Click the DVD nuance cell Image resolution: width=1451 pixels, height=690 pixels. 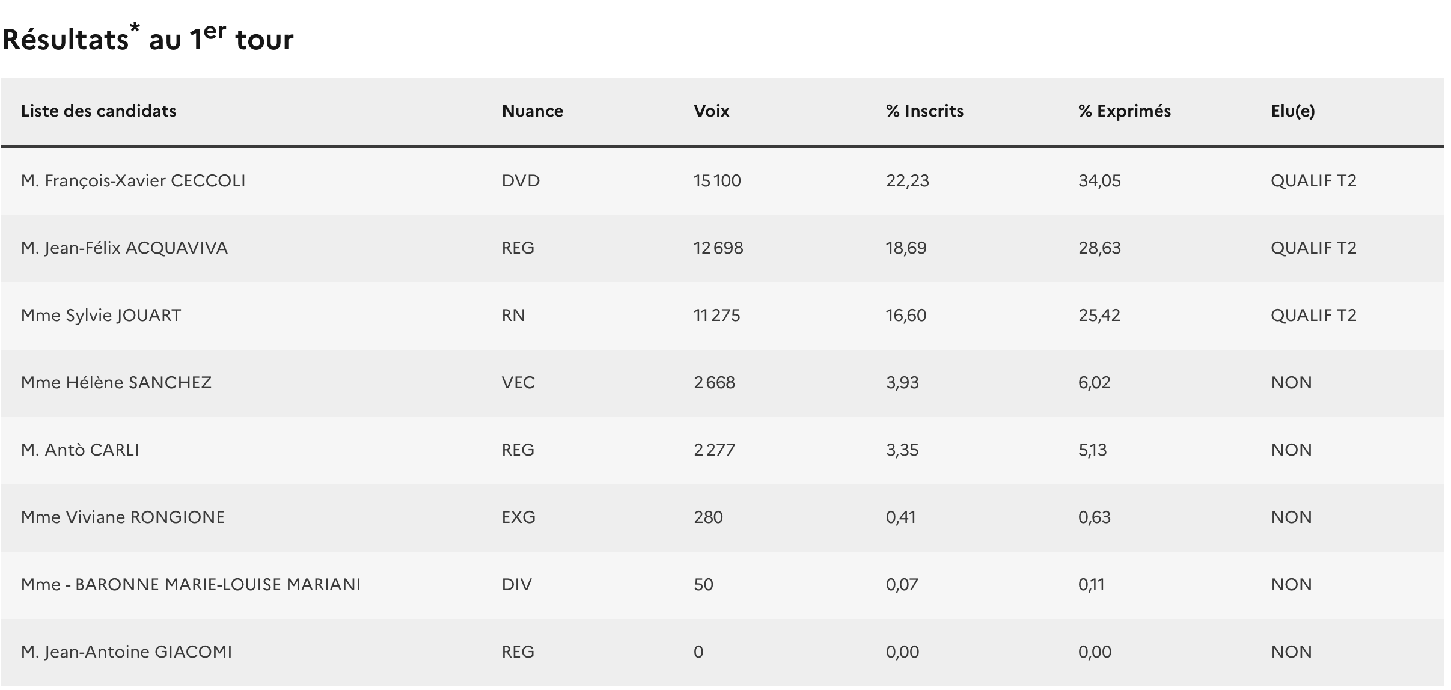pyautogui.click(x=521, y=181)
